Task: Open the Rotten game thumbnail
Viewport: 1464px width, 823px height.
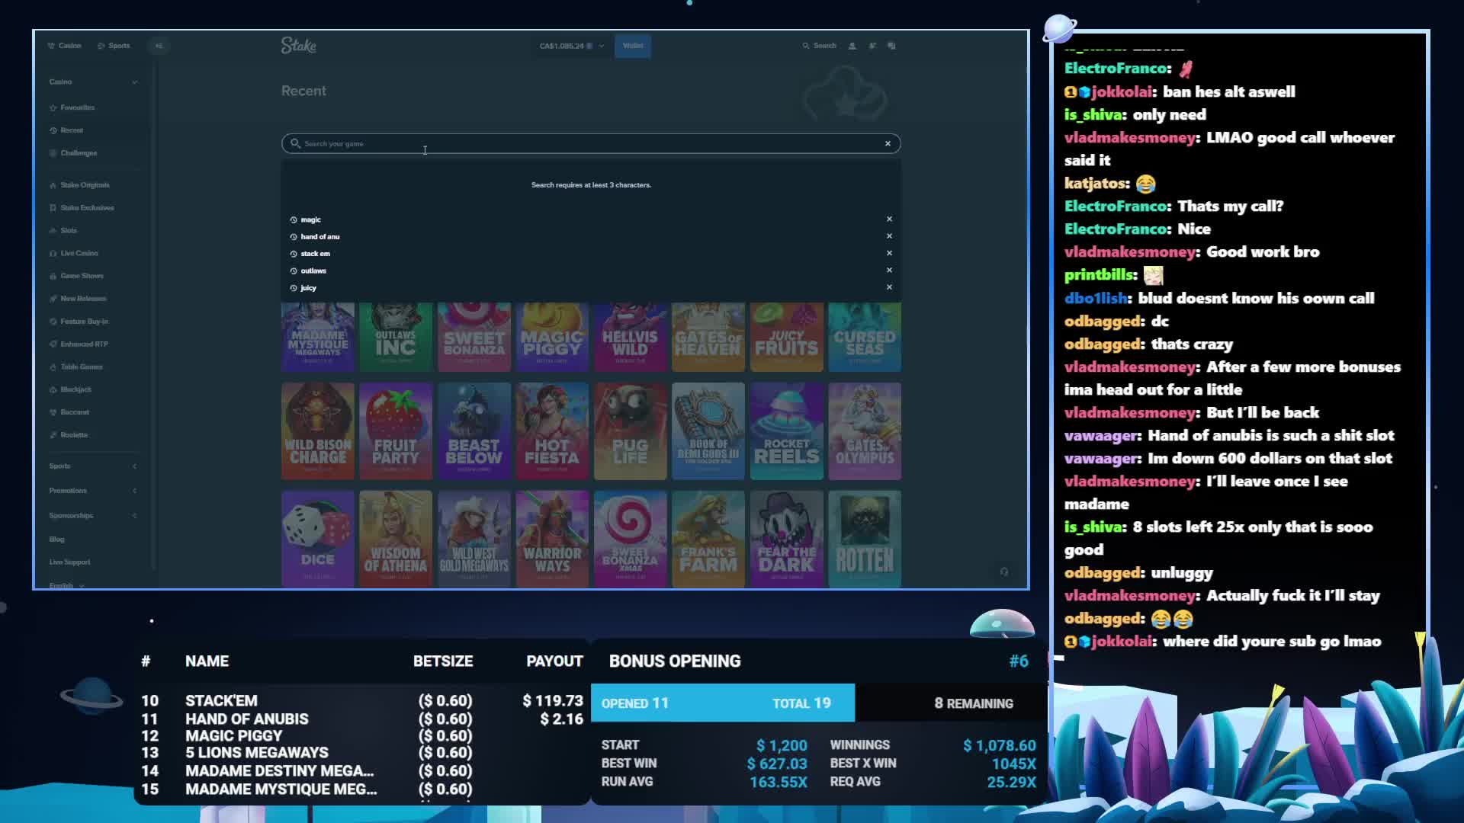Action: pyautogui.click(x=865, y=539)
